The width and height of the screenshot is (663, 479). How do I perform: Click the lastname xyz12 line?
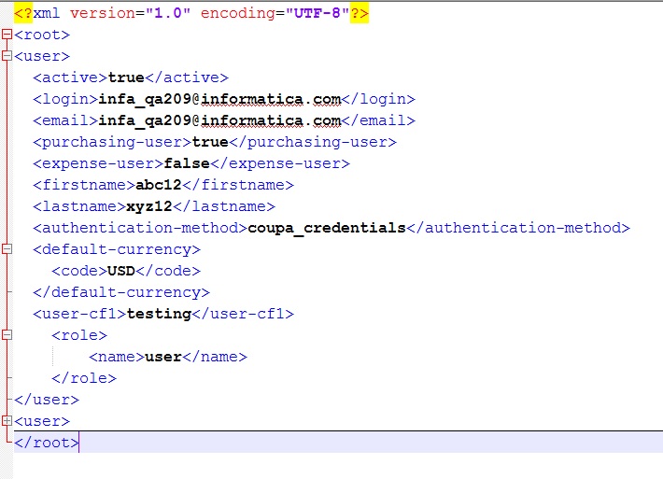(x=154, y=206)
